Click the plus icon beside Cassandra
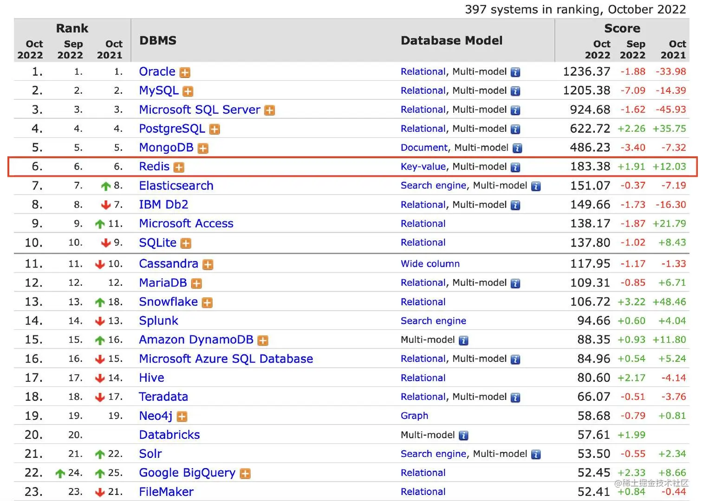 click(208, 265)
